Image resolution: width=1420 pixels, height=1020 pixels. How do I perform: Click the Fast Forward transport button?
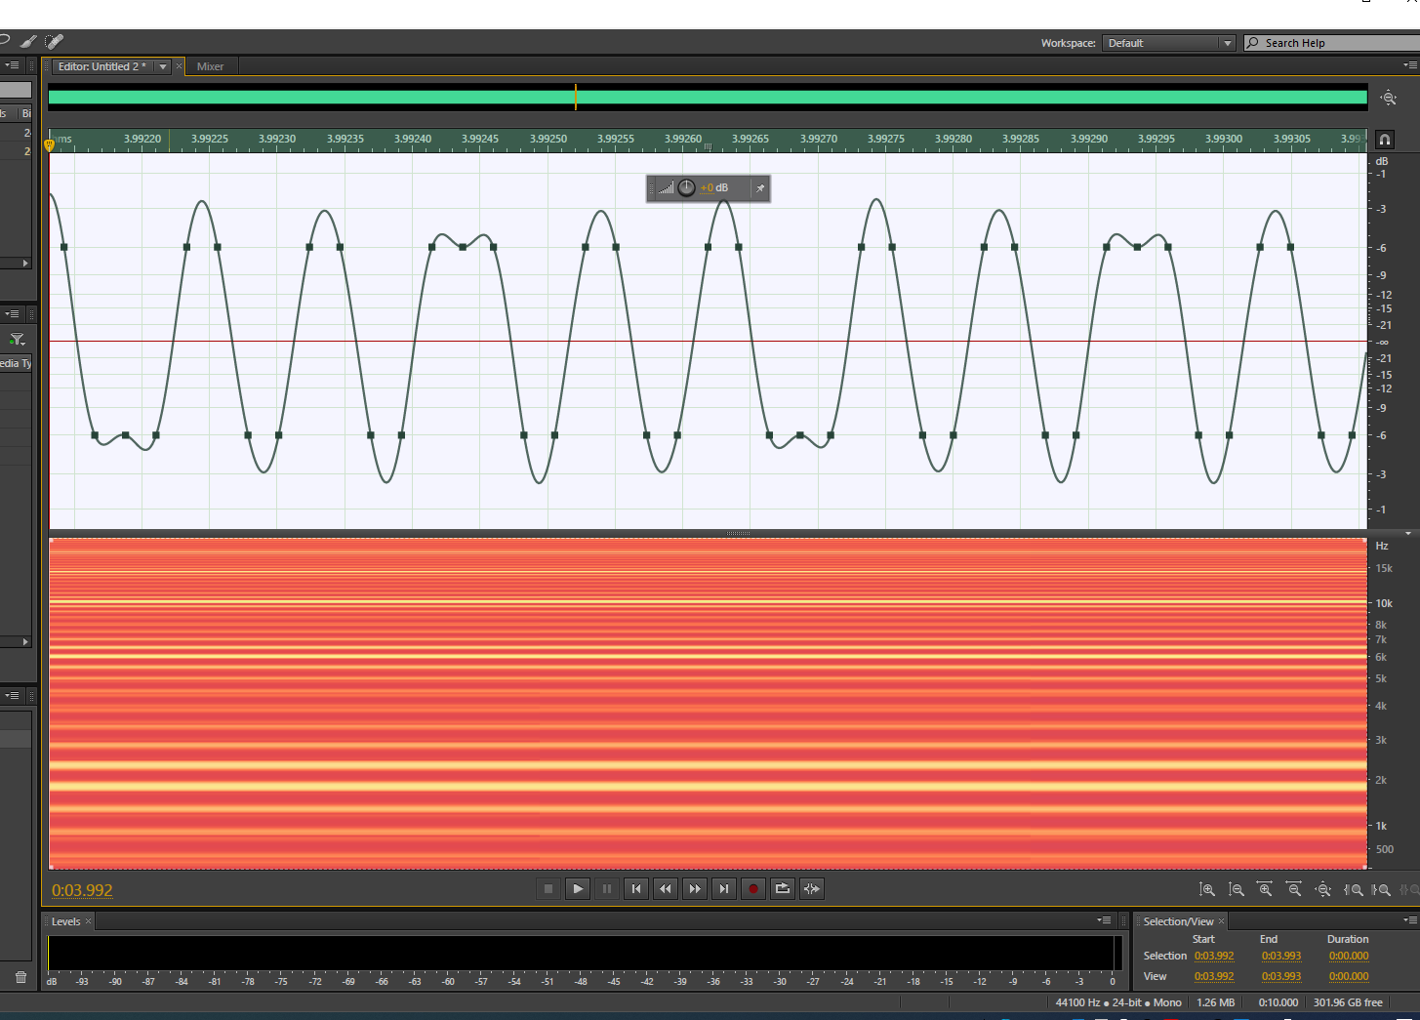pos(695,888)
